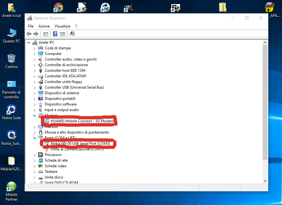This screenshot has height=205, width=282.
Task: Select HUAWEI Mobile Connect - 3G Modem
Action: pos(82,121)
